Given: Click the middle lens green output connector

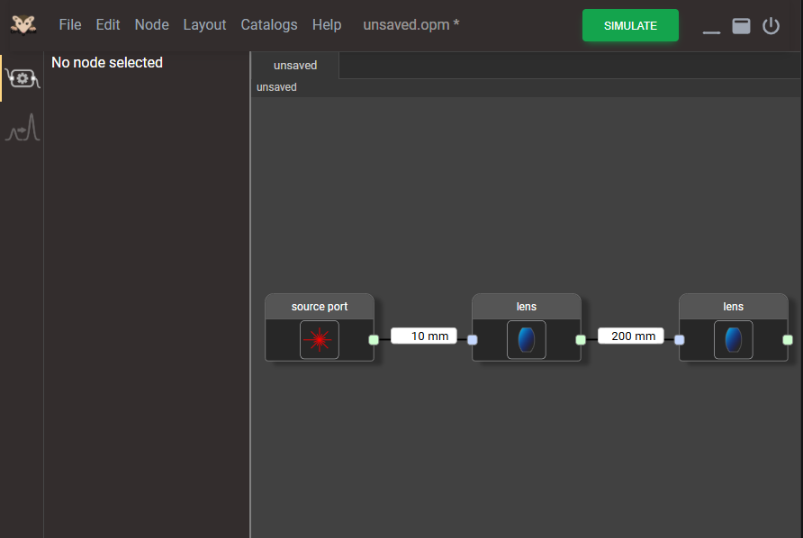Looking at the screenshot, I should [x=581, y=340].
